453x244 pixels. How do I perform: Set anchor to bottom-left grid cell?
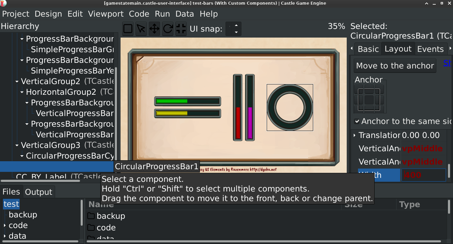click(x=359, y=109)
